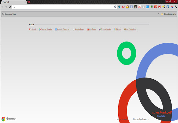Open the YouTube extension icon in toolbar

pos(139,7)
